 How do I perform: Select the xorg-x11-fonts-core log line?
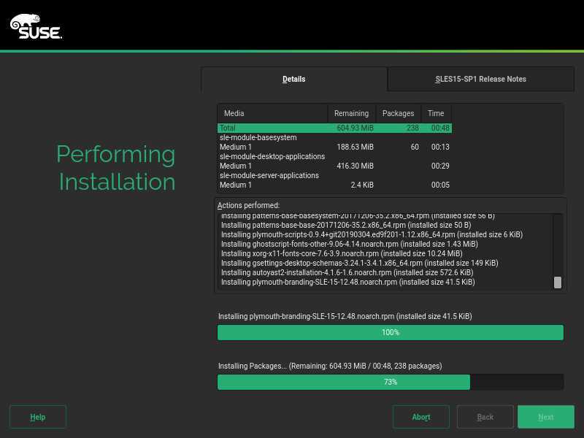coord(342,253)
